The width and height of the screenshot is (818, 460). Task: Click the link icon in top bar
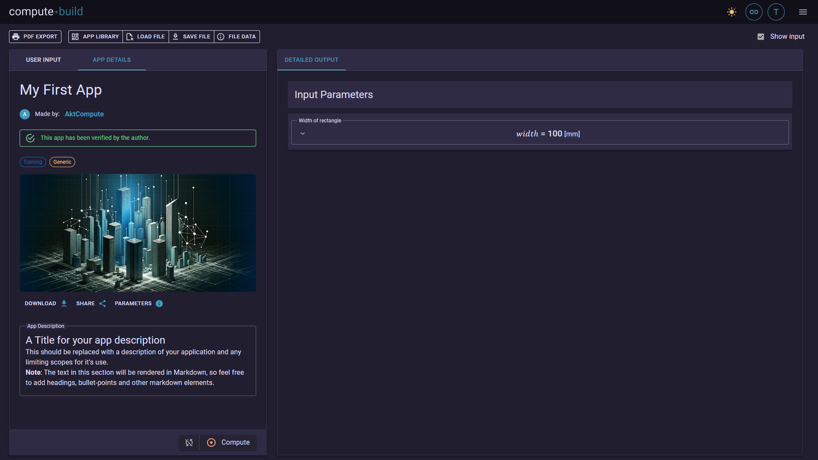pyautogui.click(x=754, y=12)
